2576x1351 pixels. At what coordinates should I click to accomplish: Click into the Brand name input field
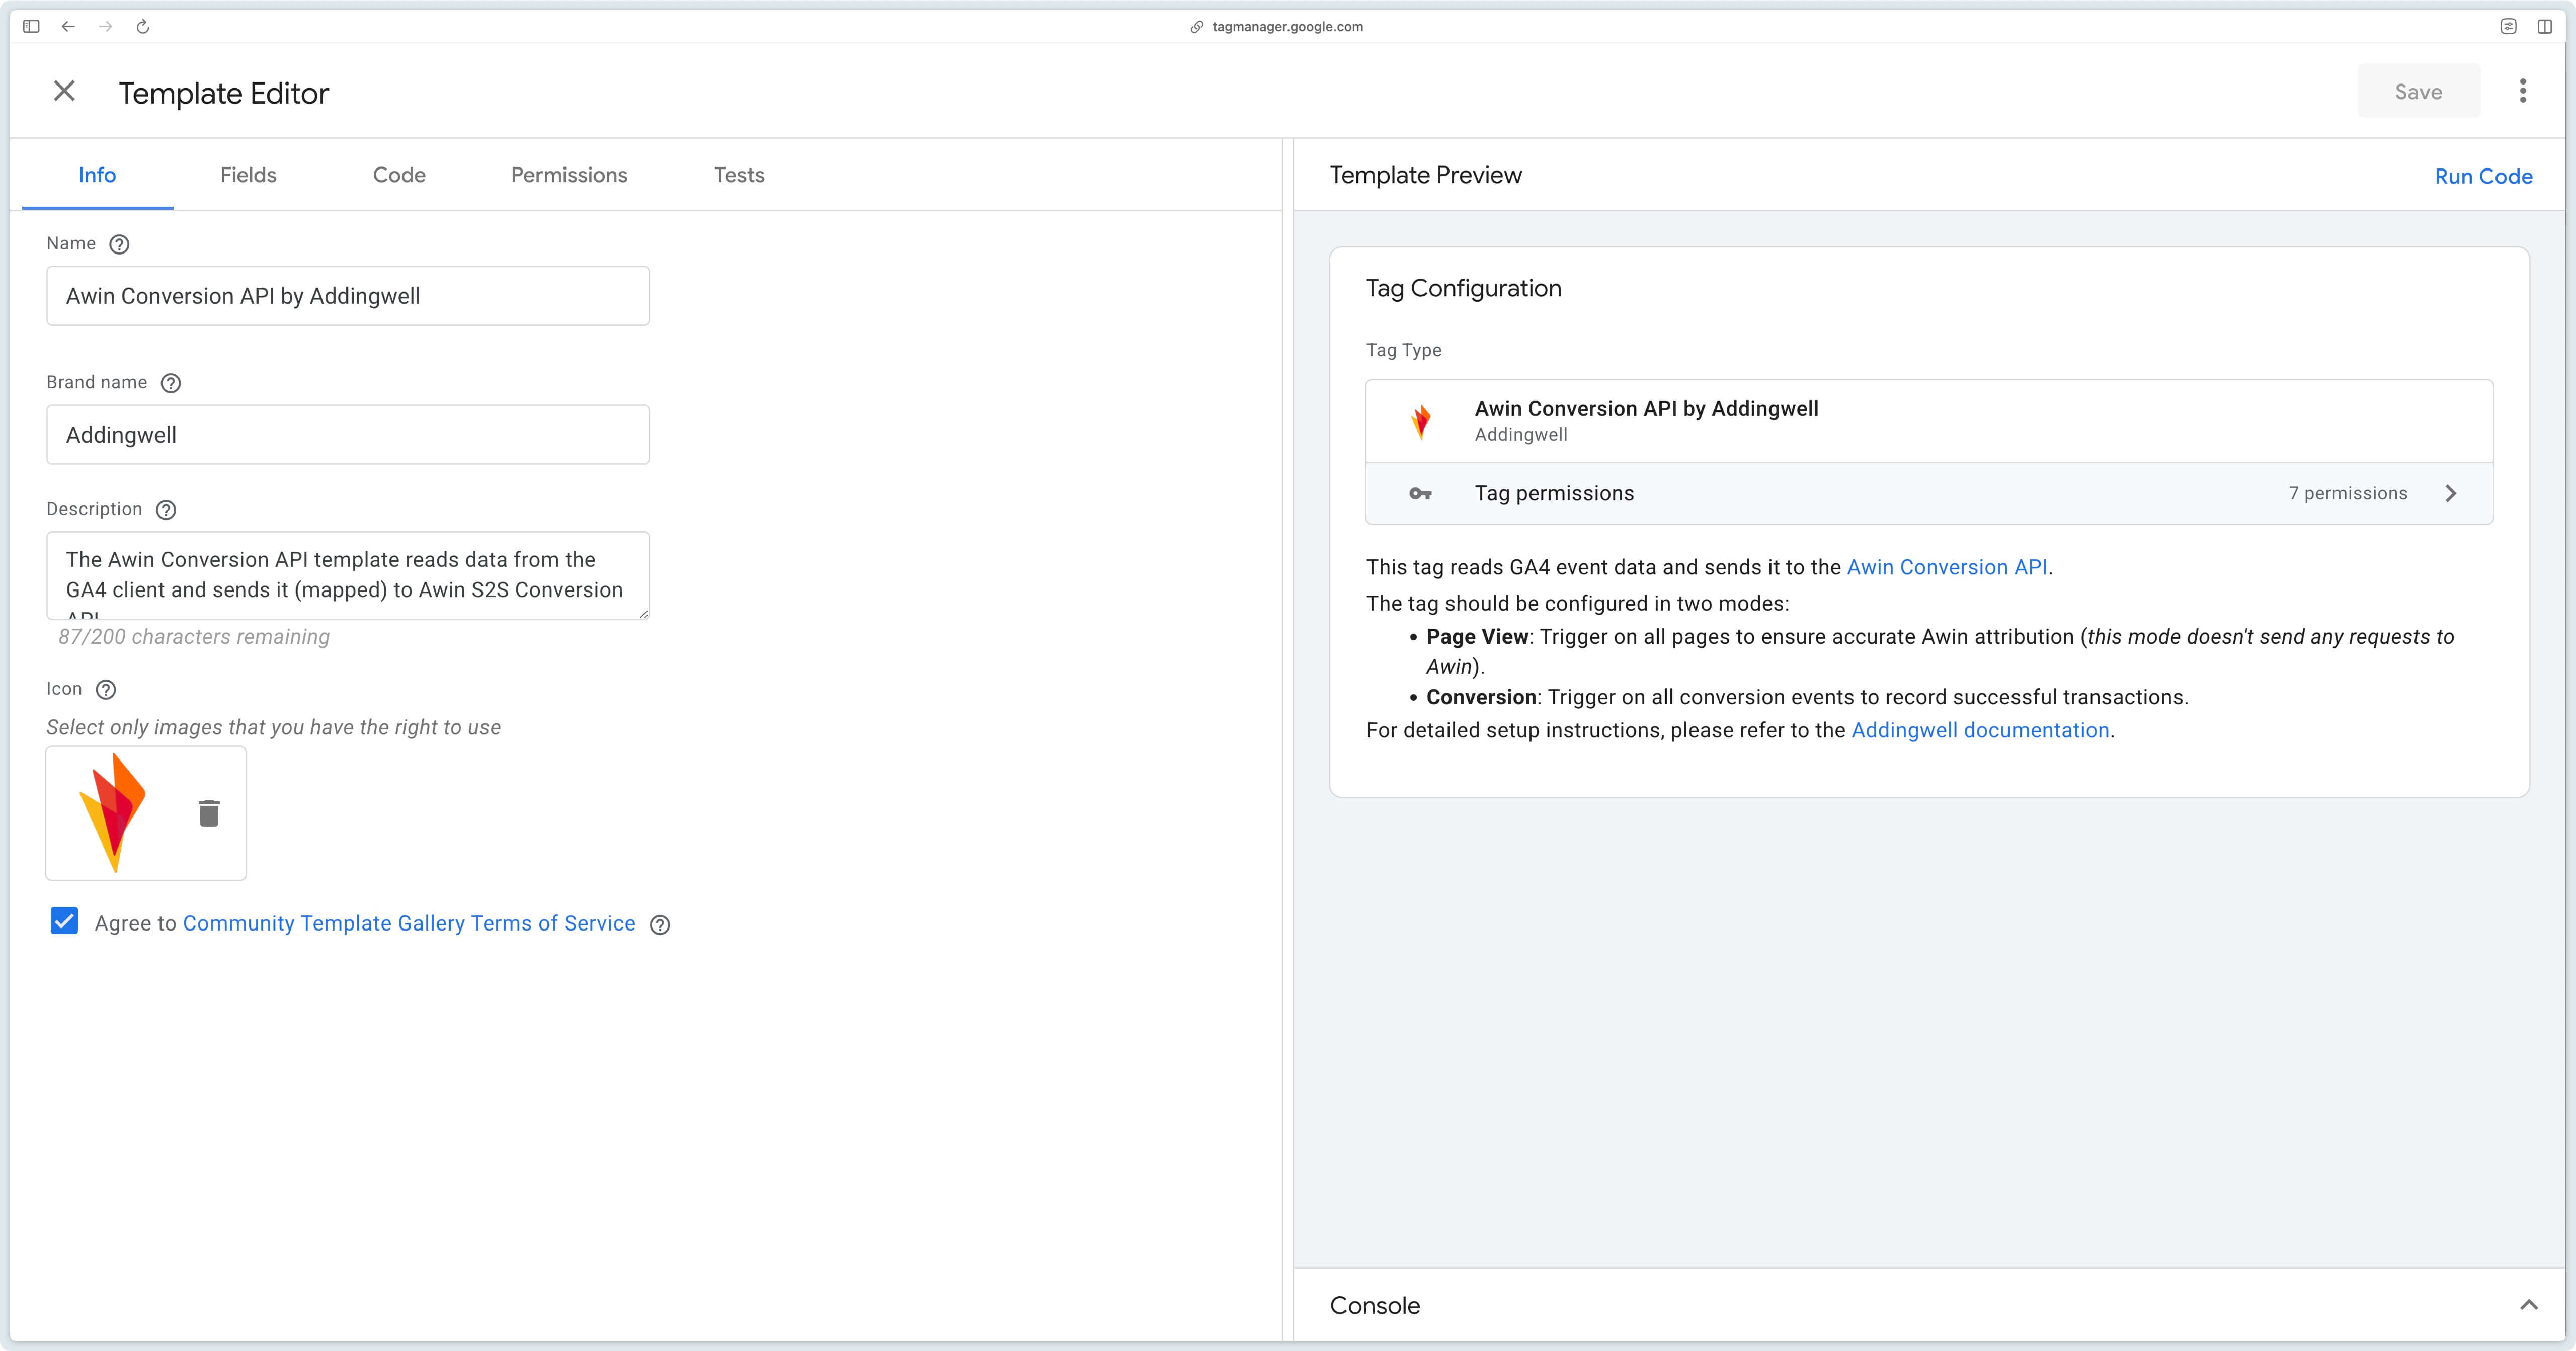click(x=348, y=435)
